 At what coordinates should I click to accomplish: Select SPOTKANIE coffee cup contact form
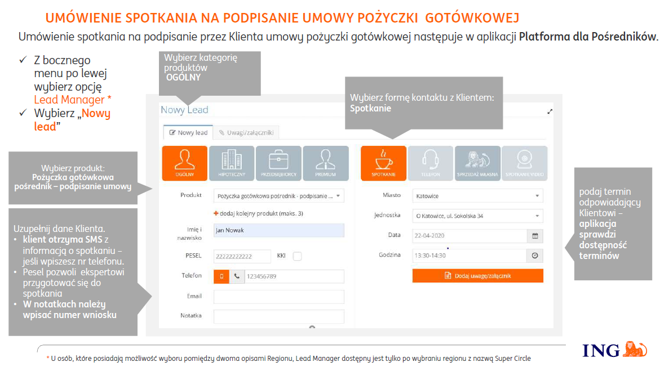[383, 163]
